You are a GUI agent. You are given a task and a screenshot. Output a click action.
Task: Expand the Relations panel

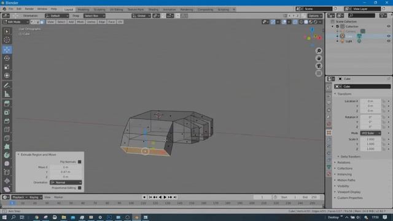(344, 163)
